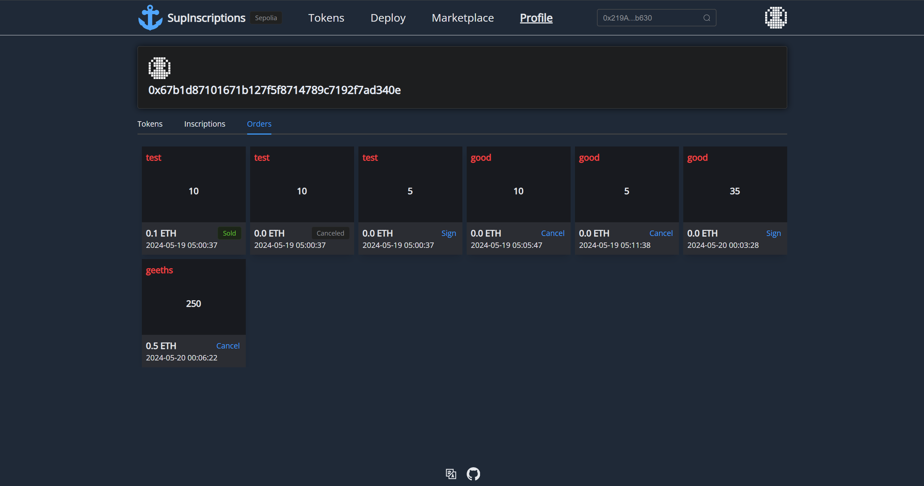The width and height of the screenshot is (924, 486).
Task: Sign the test 5 order
Action: [448, 233]
